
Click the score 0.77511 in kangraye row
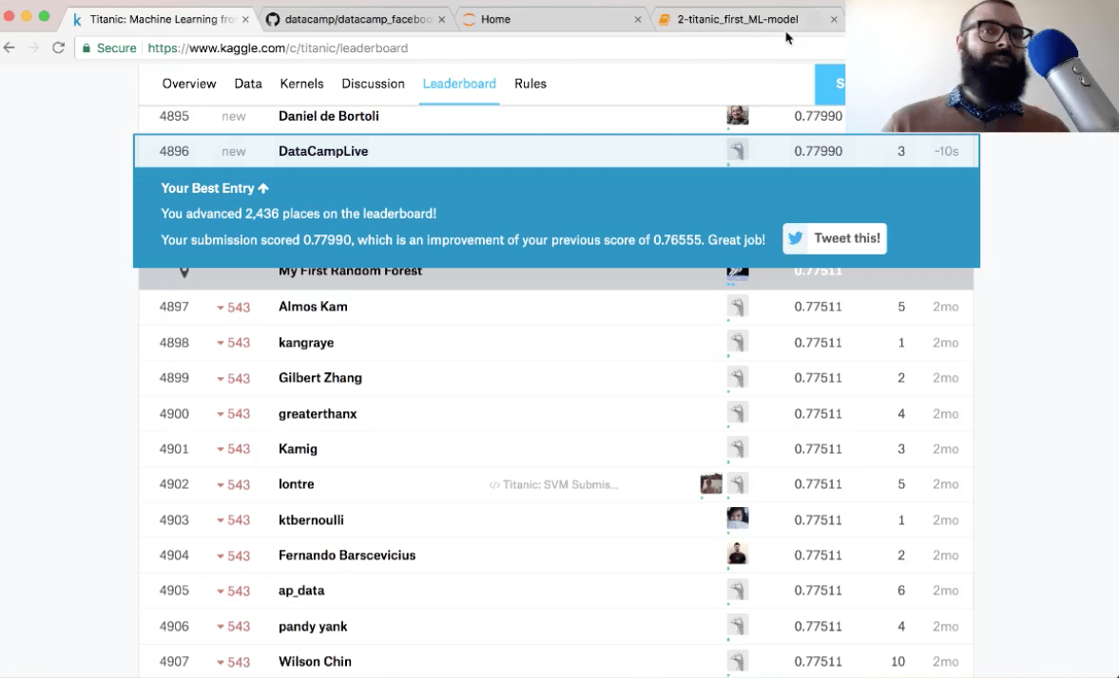818,342
